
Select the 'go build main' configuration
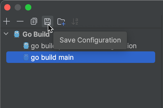[81, 57]
